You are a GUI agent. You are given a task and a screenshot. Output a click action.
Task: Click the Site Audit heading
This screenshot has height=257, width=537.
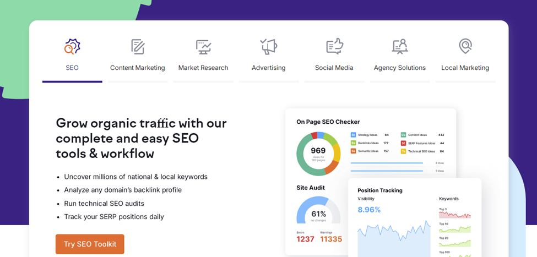tap(311, 188)
